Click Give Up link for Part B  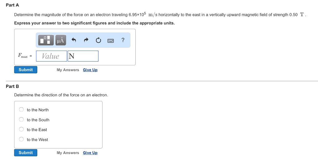[x=90, y=153]
